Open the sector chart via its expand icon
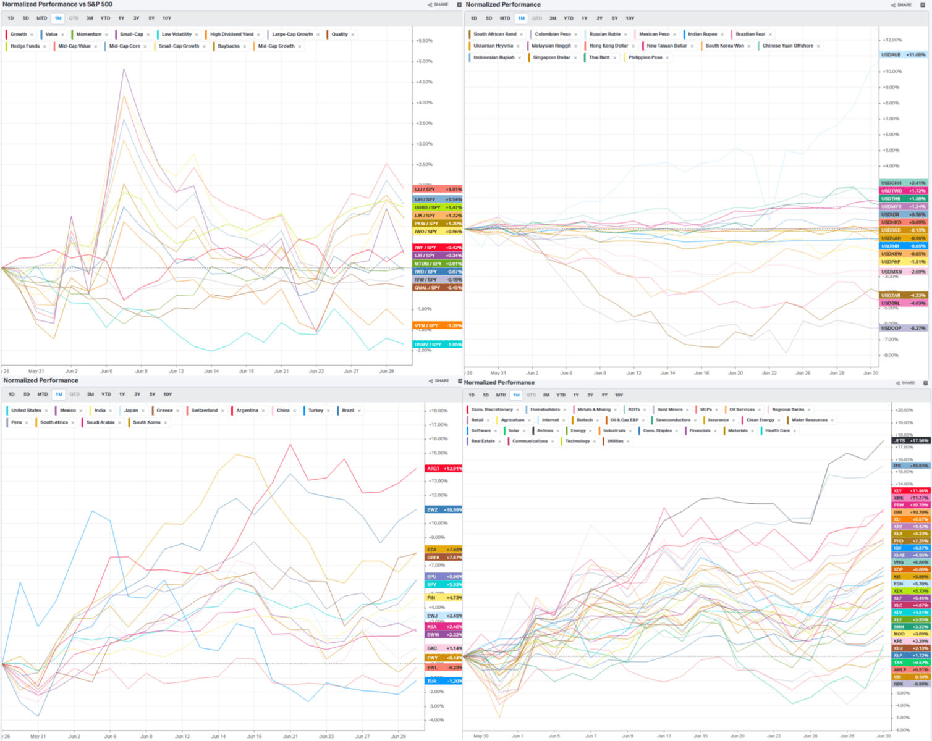Image resolution: width=932 pixels, height=741 pixels. coord(926,382)
